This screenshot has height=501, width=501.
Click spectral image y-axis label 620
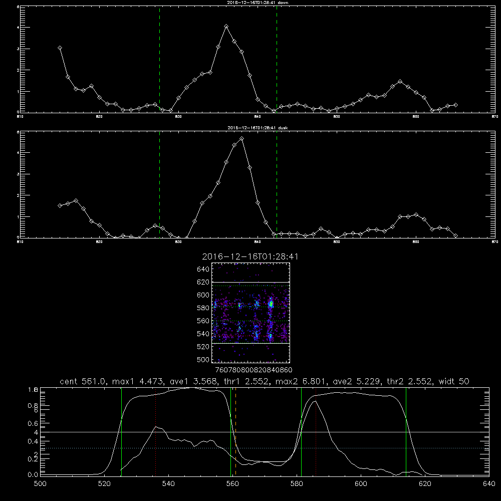(x=203, y=282)
